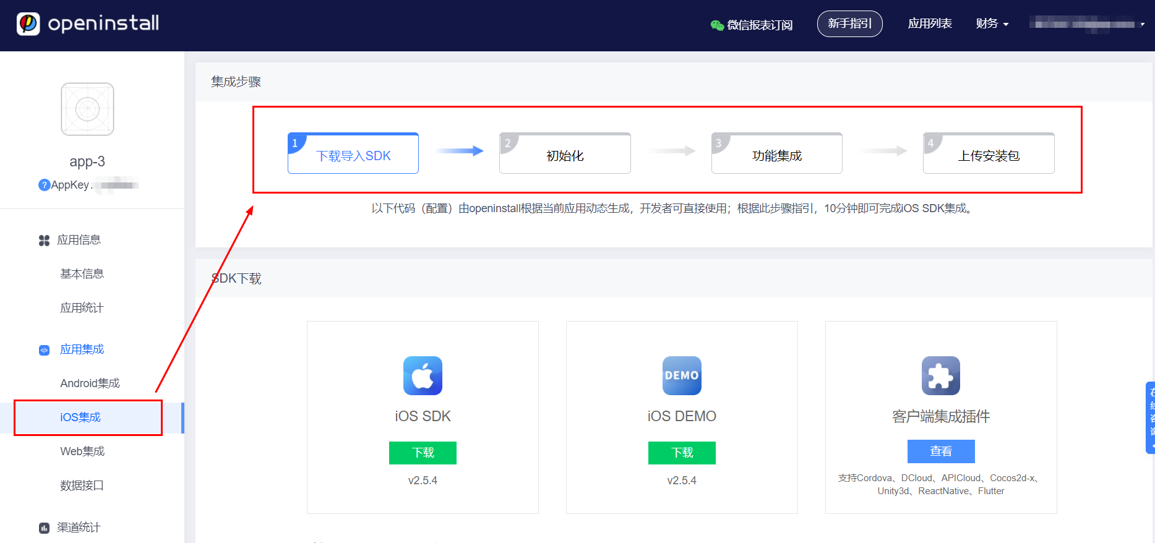
Task: Click the 客户端集成插件 title text
Action: 941,416
